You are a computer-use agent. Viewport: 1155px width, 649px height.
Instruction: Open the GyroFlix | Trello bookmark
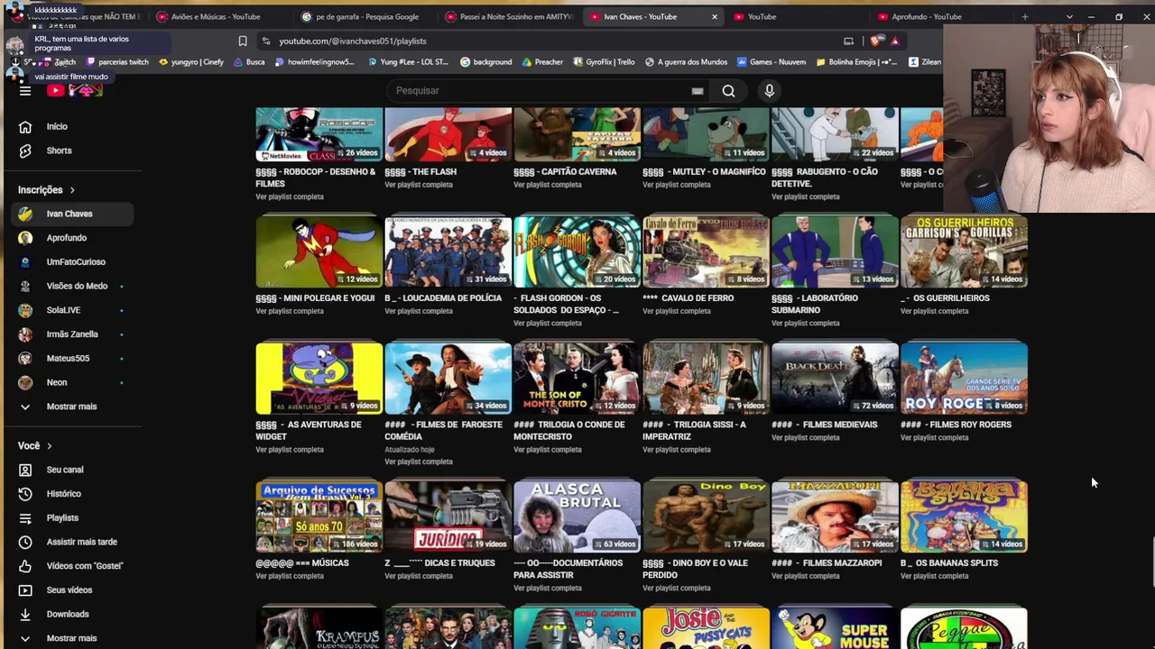tap(605, 62)
